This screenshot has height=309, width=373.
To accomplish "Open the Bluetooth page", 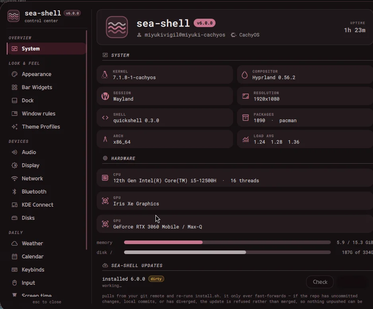I will pos(47,192).
